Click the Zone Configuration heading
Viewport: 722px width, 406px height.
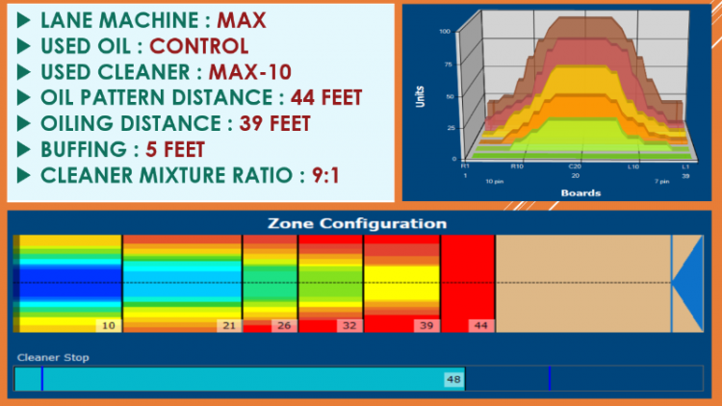point(356,223)
